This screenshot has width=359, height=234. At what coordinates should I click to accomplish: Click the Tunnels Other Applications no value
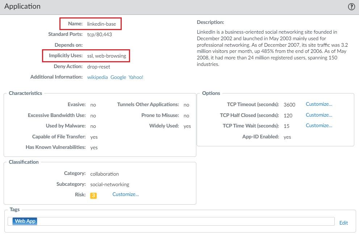pyautogui.click(x=186, y=105)
